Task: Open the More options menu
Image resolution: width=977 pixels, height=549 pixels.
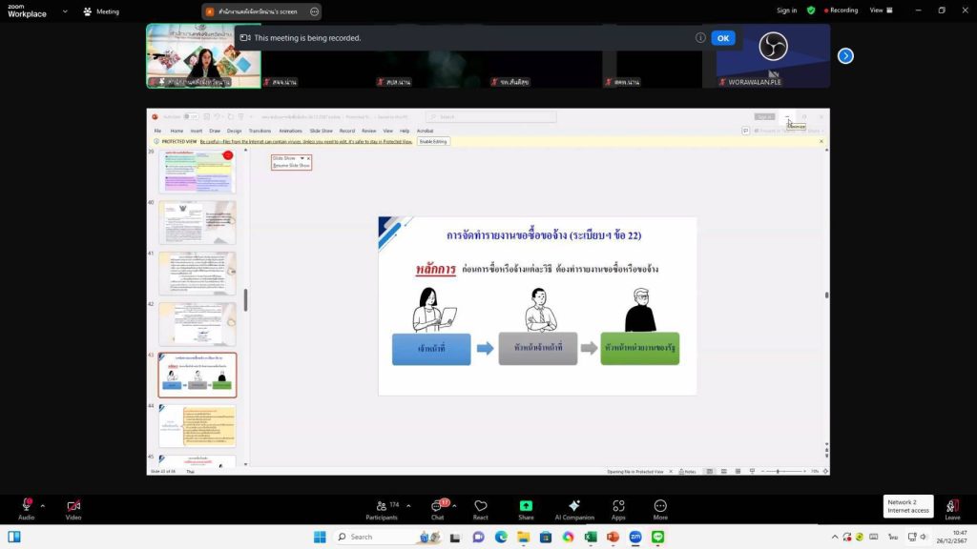Action: click(x=660, y=505)
